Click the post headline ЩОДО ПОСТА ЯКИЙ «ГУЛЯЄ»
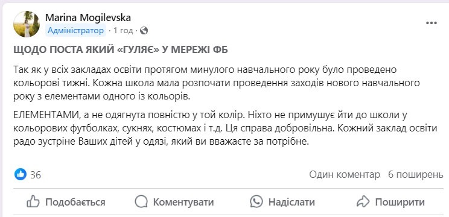Viewport: 449px width, 217px height. pyautogui.click(x=121, y=50)
